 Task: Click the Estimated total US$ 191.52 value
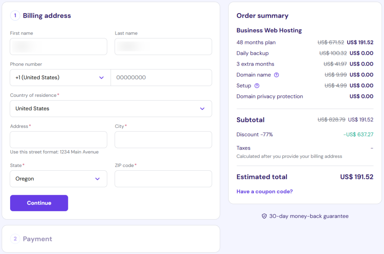coord(357,177)
